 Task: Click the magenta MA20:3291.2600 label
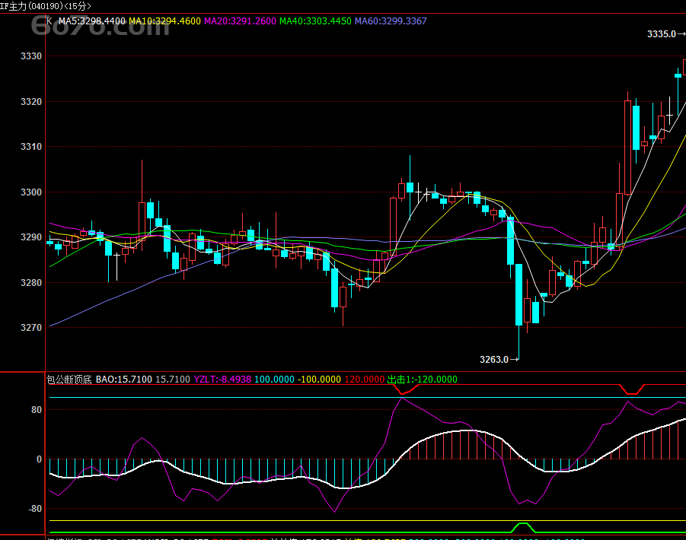(240, 21)
